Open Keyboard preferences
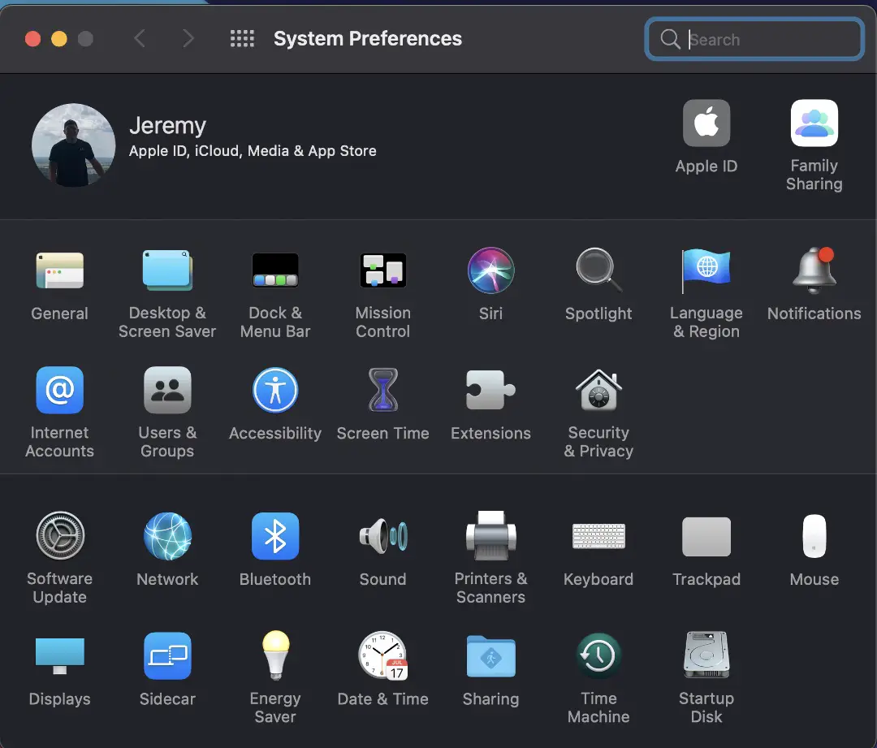This screenshot has width=877, height=748. tap(598, 536)
